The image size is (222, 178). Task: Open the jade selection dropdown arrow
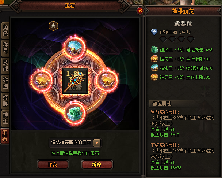(97, 142)
